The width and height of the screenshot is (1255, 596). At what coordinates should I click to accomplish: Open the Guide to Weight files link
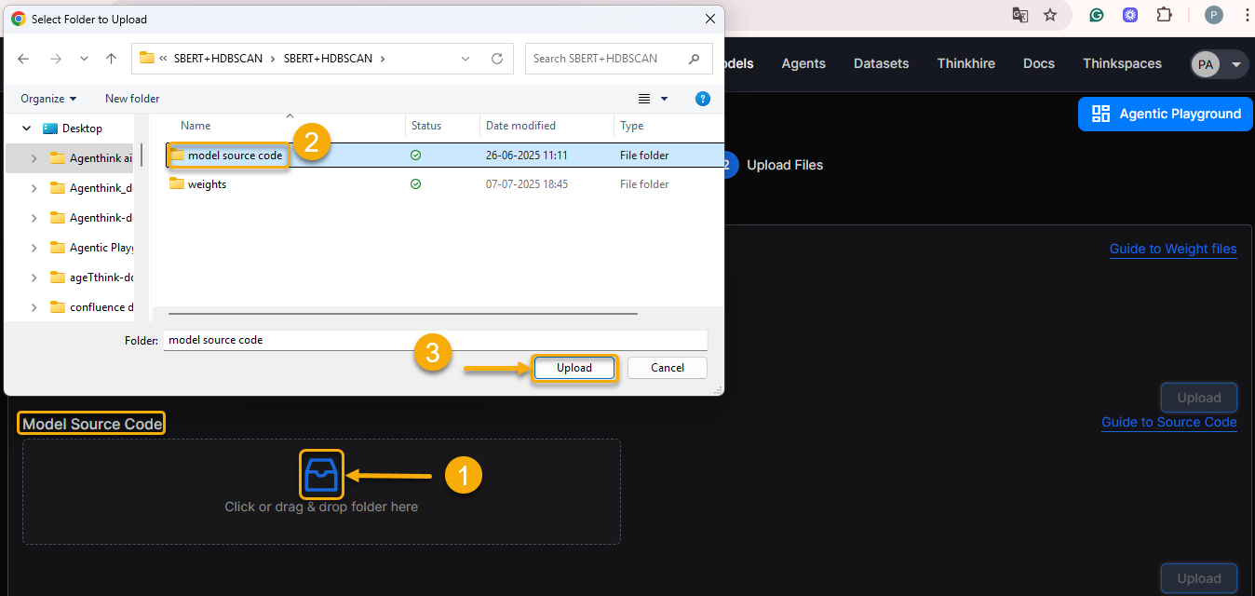1172,249
